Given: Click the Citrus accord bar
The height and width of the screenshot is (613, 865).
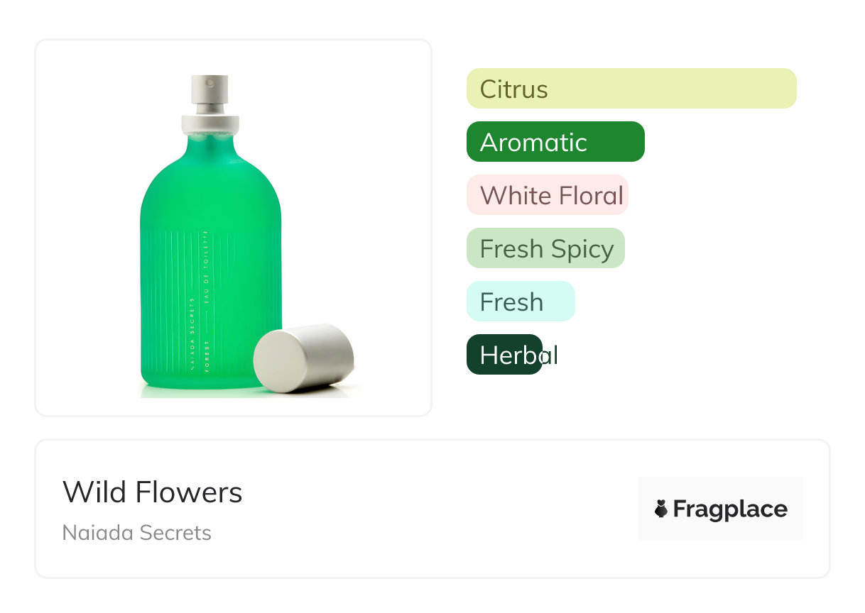Looking at the screenshot, I should [x=631, y=89].
